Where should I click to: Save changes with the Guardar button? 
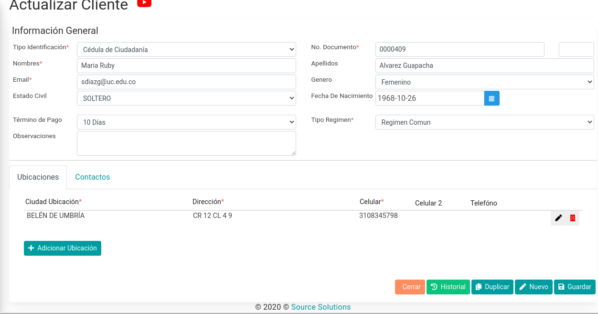click(x=575, y=287)
